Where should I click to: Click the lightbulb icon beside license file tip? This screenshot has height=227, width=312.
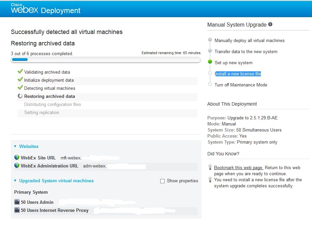pos(210,180)
